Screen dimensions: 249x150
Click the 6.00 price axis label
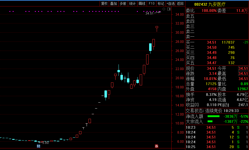181,141
